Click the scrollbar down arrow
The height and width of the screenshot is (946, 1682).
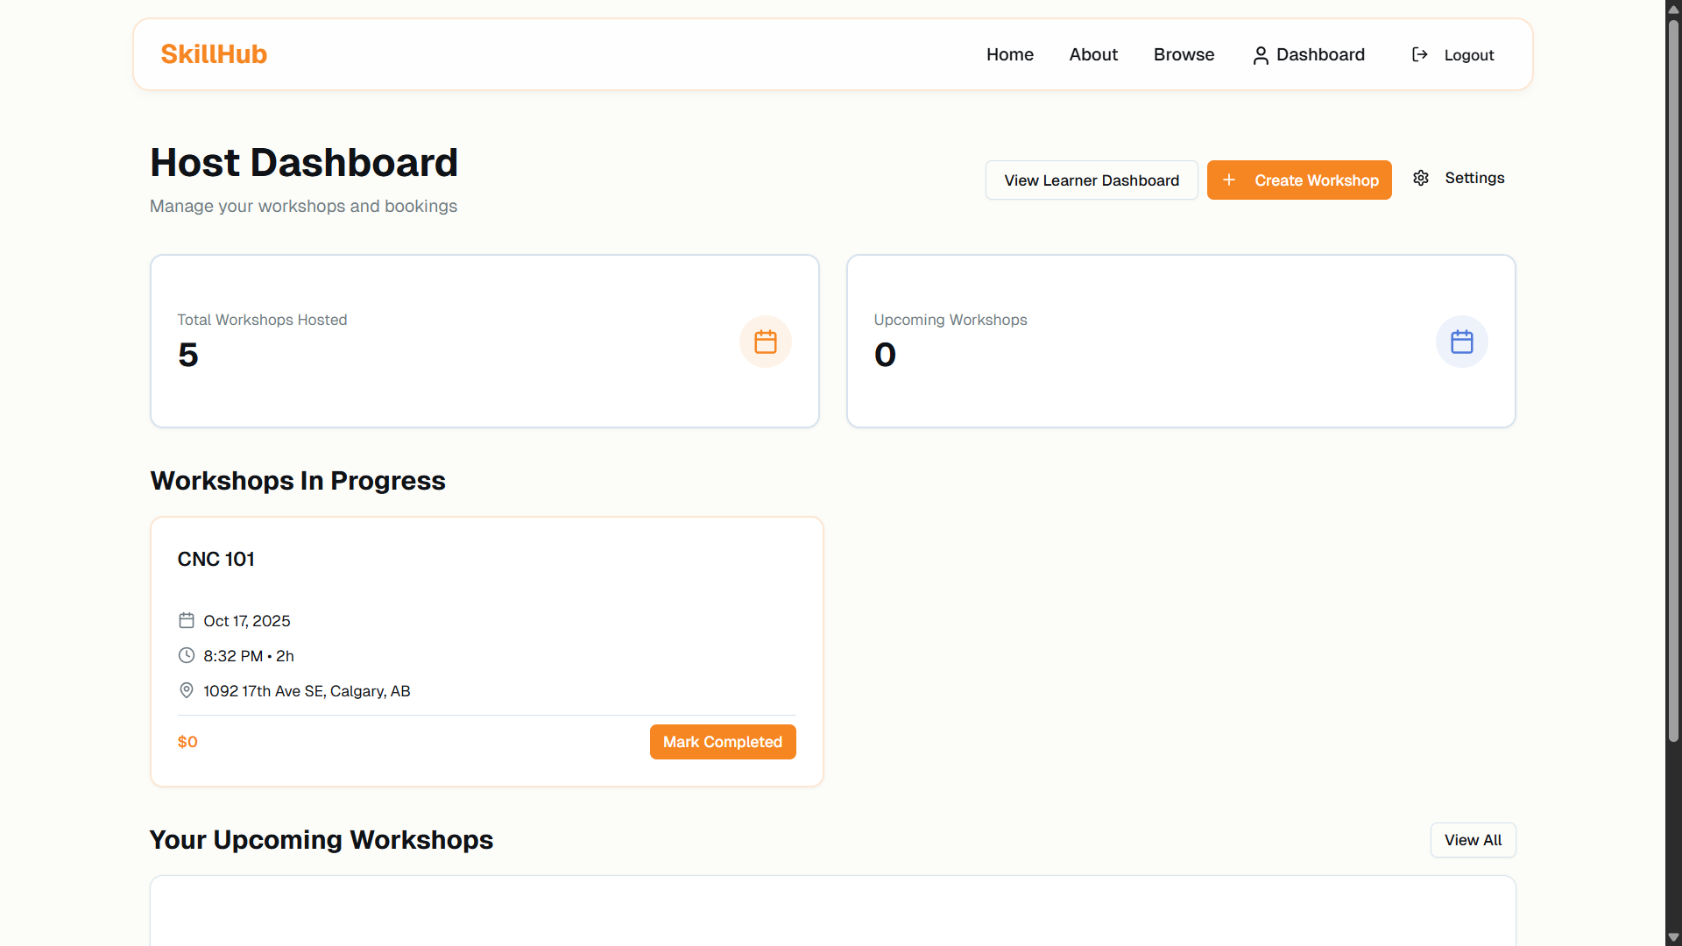1673,937
